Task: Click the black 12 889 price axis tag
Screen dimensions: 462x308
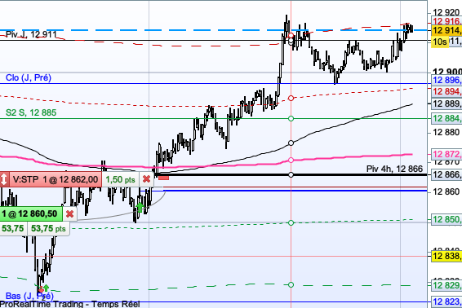Action: click(x=446, y=103)
